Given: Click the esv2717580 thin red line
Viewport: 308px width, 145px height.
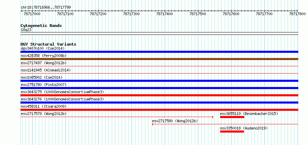Looking at the screenshot, I should [225, 124].
